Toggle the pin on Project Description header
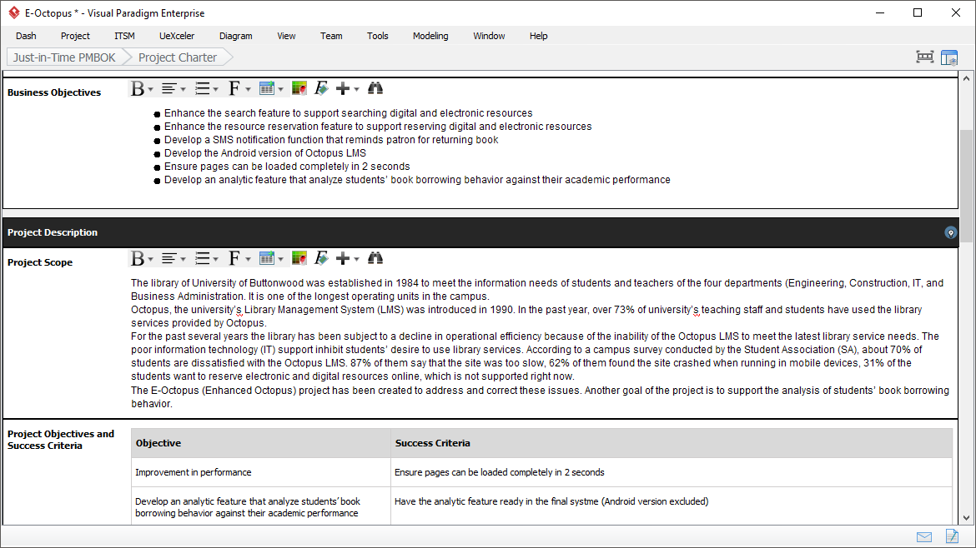 [x=951, y=232]
